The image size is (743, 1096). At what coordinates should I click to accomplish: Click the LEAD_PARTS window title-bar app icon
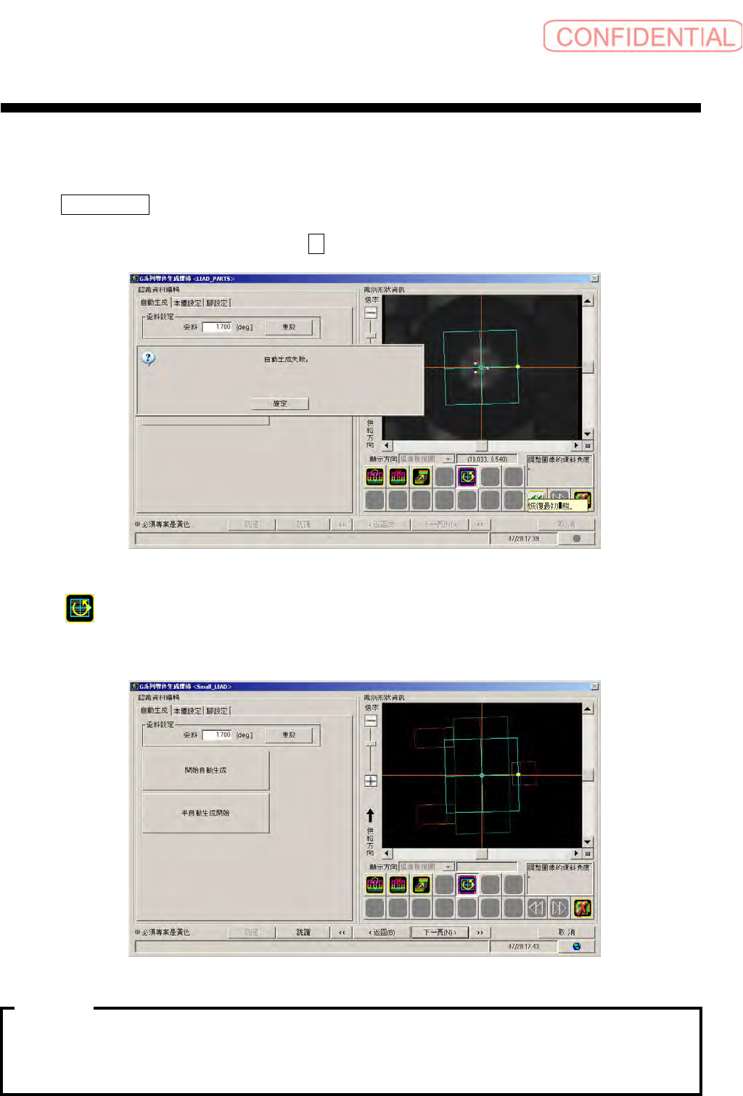[x=134, y=279]
